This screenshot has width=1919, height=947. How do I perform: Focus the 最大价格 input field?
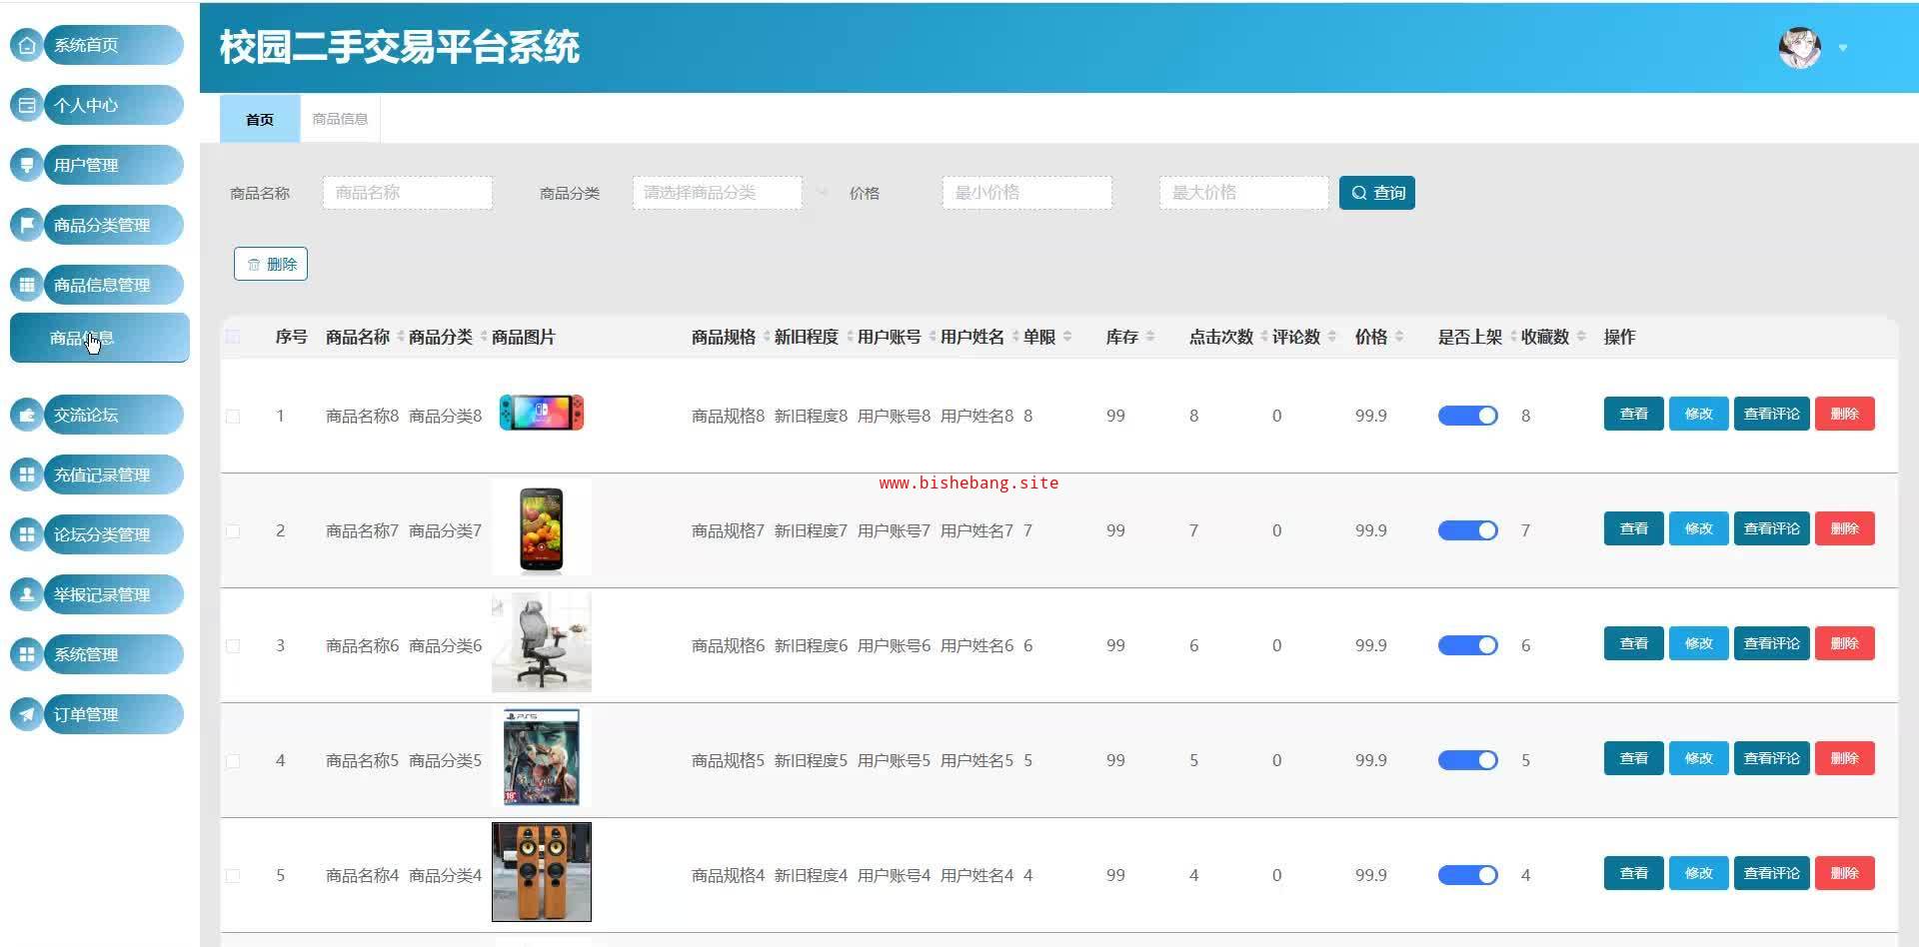pos(1244,193)
